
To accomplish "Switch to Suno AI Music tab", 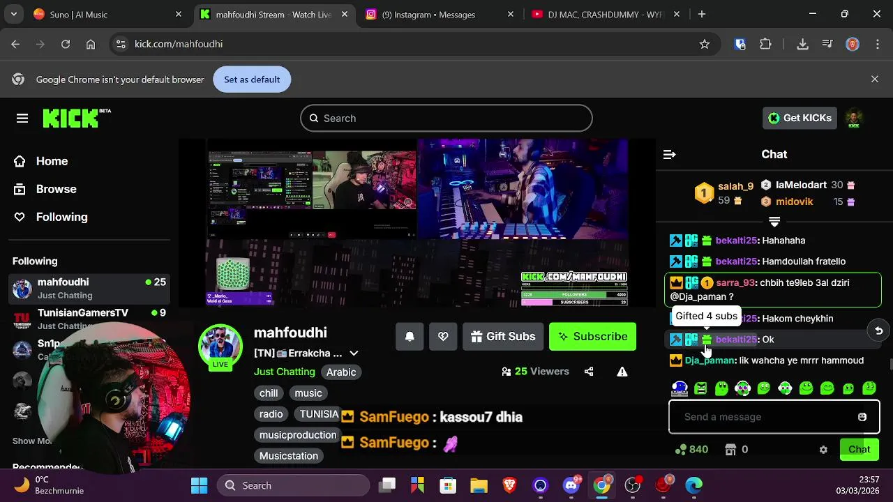I will pos(109,14).
